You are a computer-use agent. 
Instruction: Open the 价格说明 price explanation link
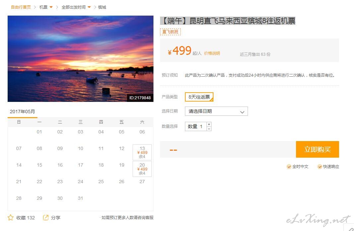(212, 53)
